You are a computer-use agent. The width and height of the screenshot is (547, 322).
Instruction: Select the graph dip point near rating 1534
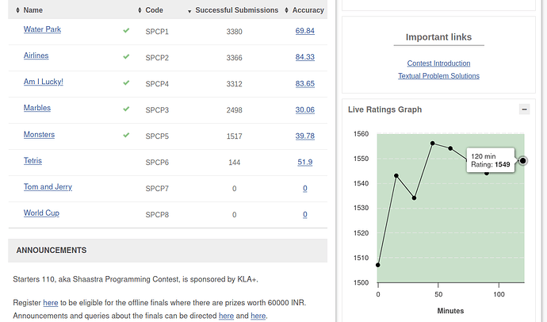point(414,198)
